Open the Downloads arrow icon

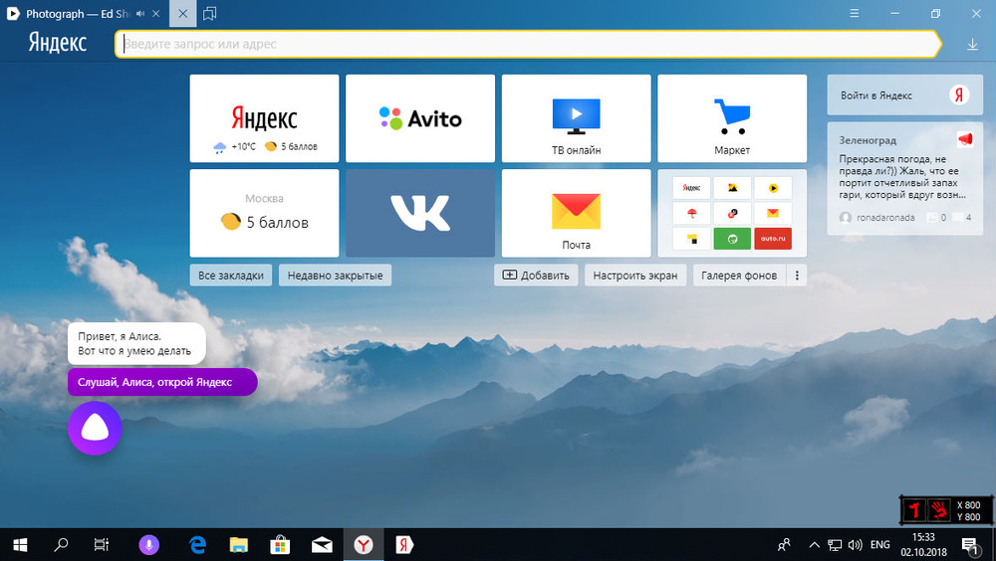click(x=972, y=45)
